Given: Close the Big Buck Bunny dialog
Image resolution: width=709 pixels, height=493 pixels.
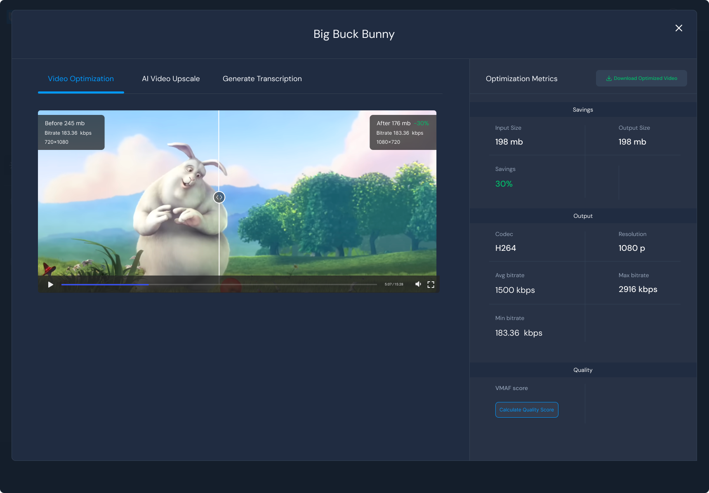Looking at the screenshot, I should (678, 28).
